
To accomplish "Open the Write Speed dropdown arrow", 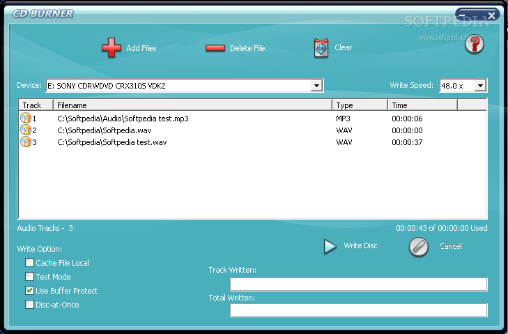I will pos(480,86).
